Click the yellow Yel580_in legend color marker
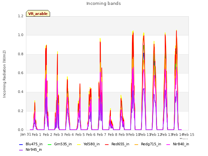208x156 pixels. click(79, 144)
